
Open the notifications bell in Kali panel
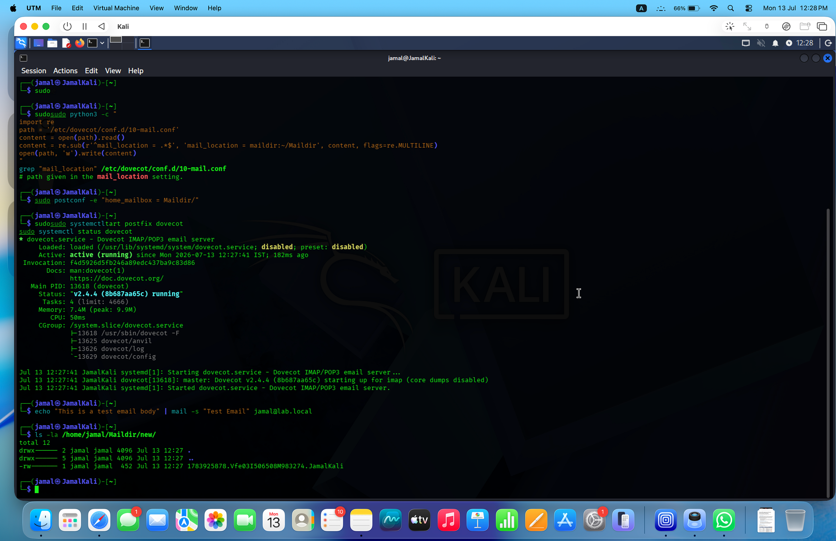click(x=775, y=43)
